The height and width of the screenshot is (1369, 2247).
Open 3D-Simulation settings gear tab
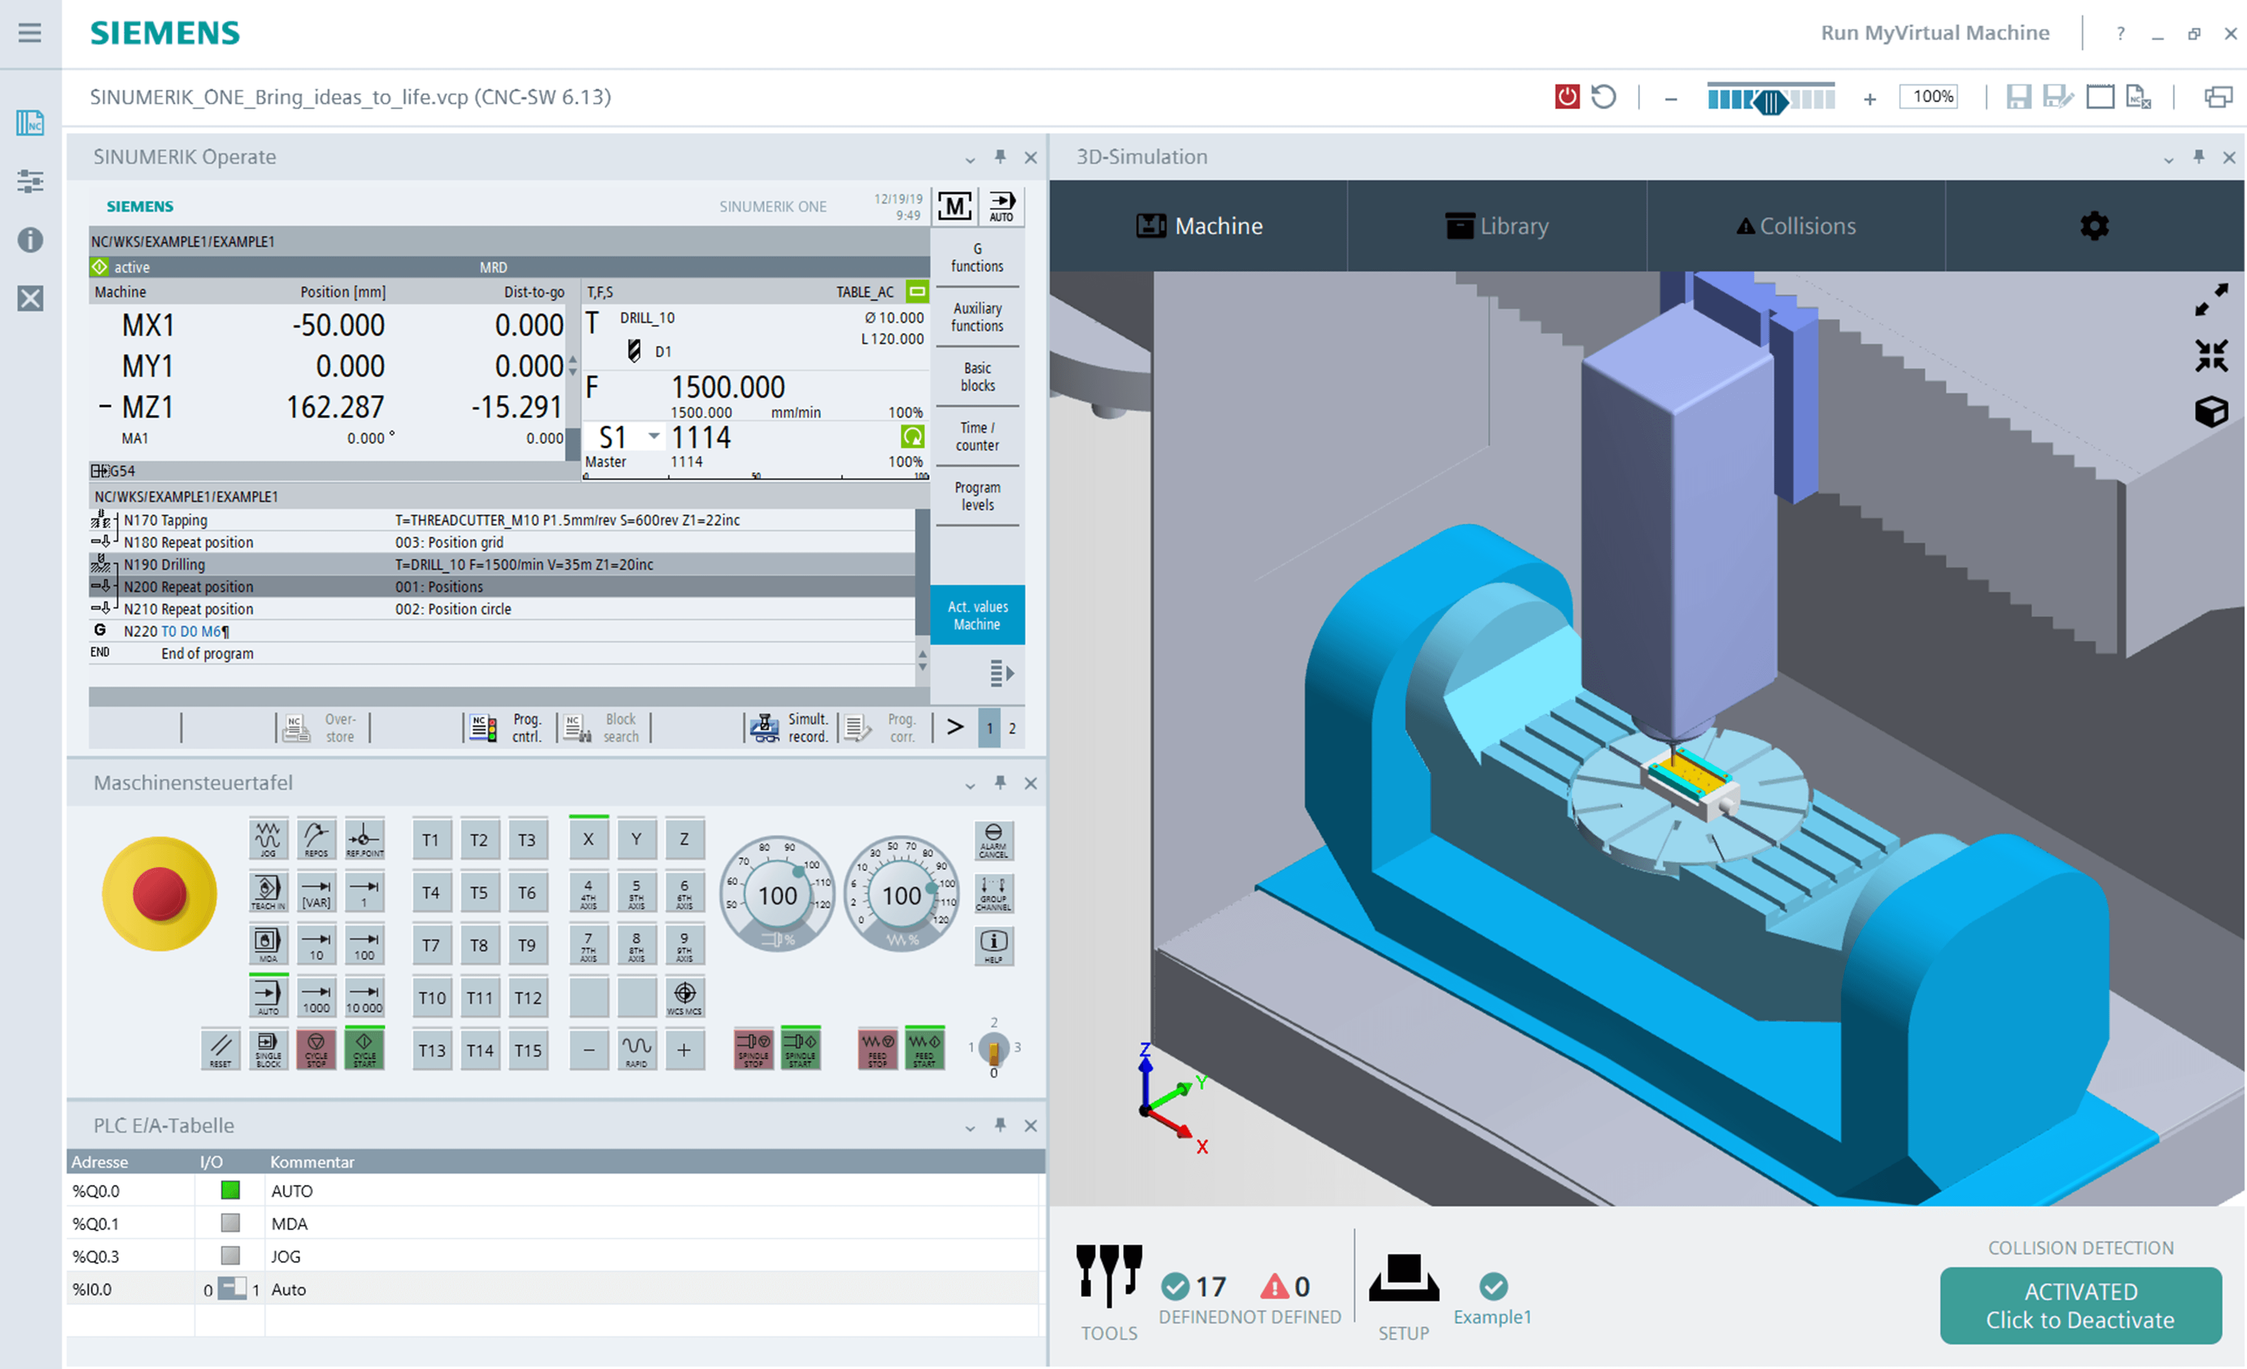(2094, 225)
